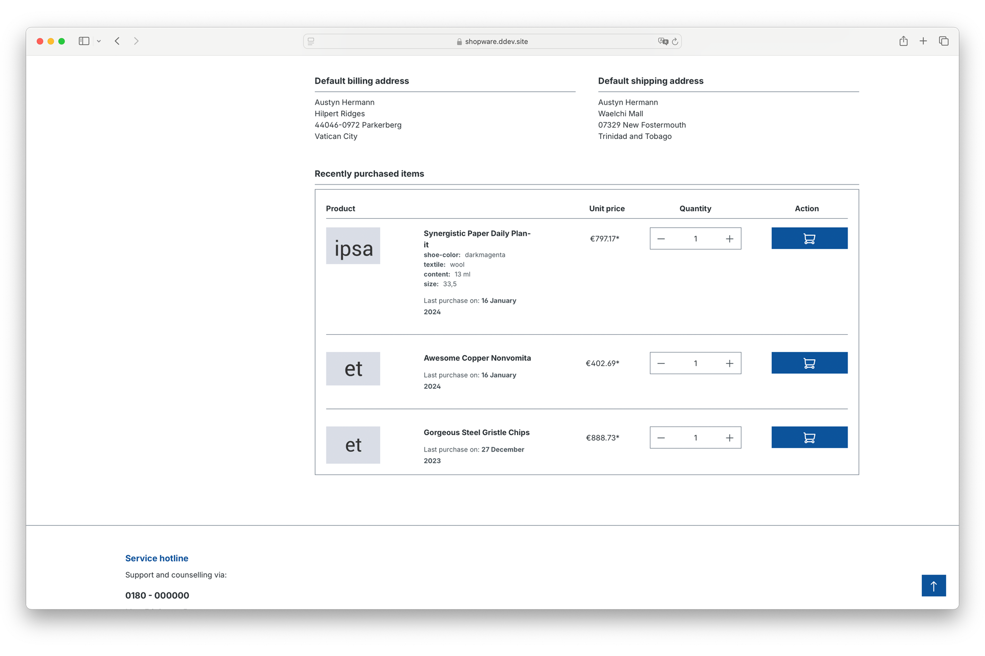Click the Unit price column header
This screenshot has height=656, width=985.
point(607,209)
